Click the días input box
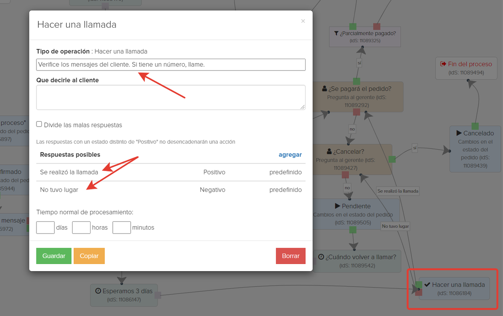 45,228
